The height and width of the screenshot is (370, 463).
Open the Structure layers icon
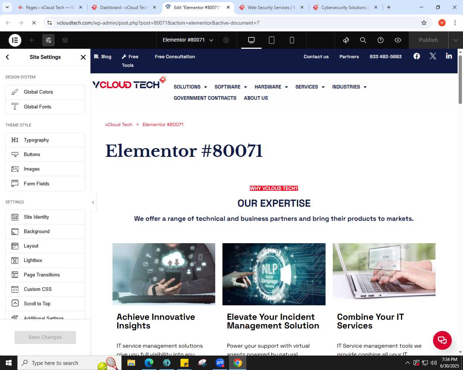[x=65, y=40]
